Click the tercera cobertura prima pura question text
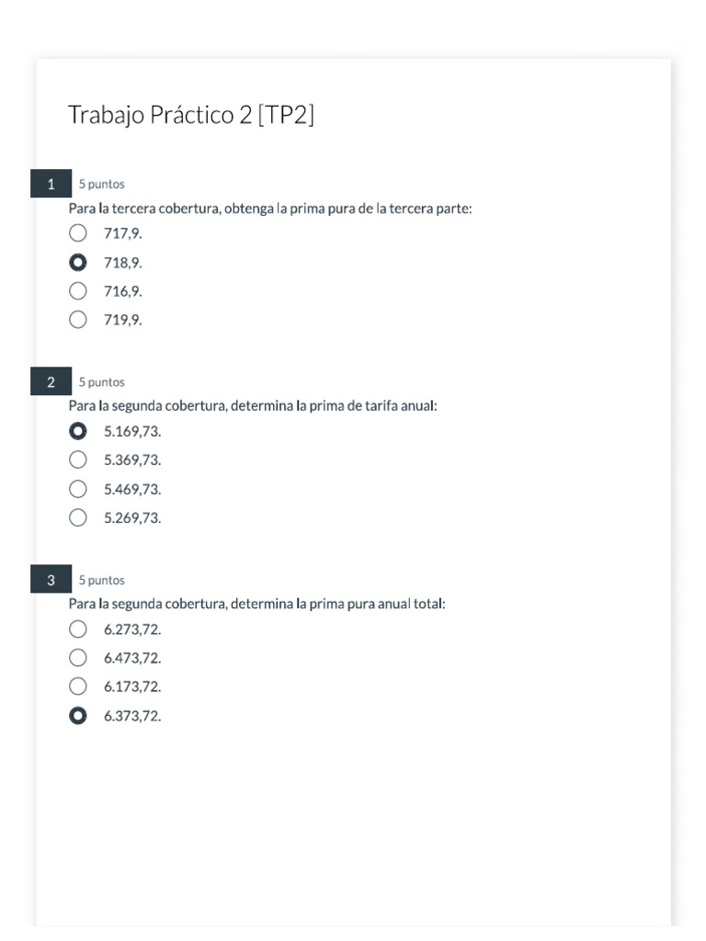The width and height of the screenshot is (706, 941). pyautogui.click(x=270, y=209)
